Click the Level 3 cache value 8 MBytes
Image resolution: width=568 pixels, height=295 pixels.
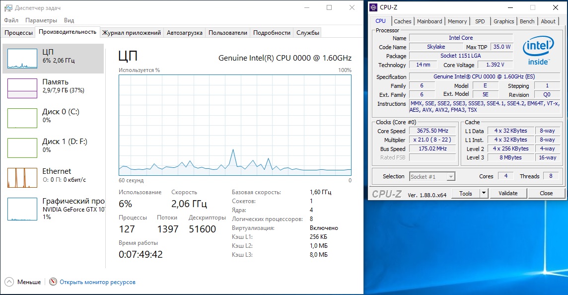point(510,157)
